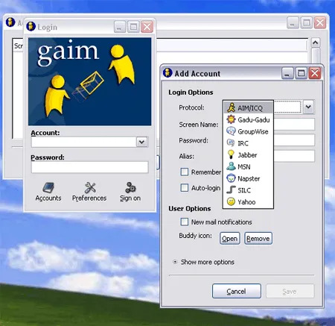Click the scroll up arrow in the Accounts window
The height and width of the screenshot is (326, 335).
tap(316, 43)
